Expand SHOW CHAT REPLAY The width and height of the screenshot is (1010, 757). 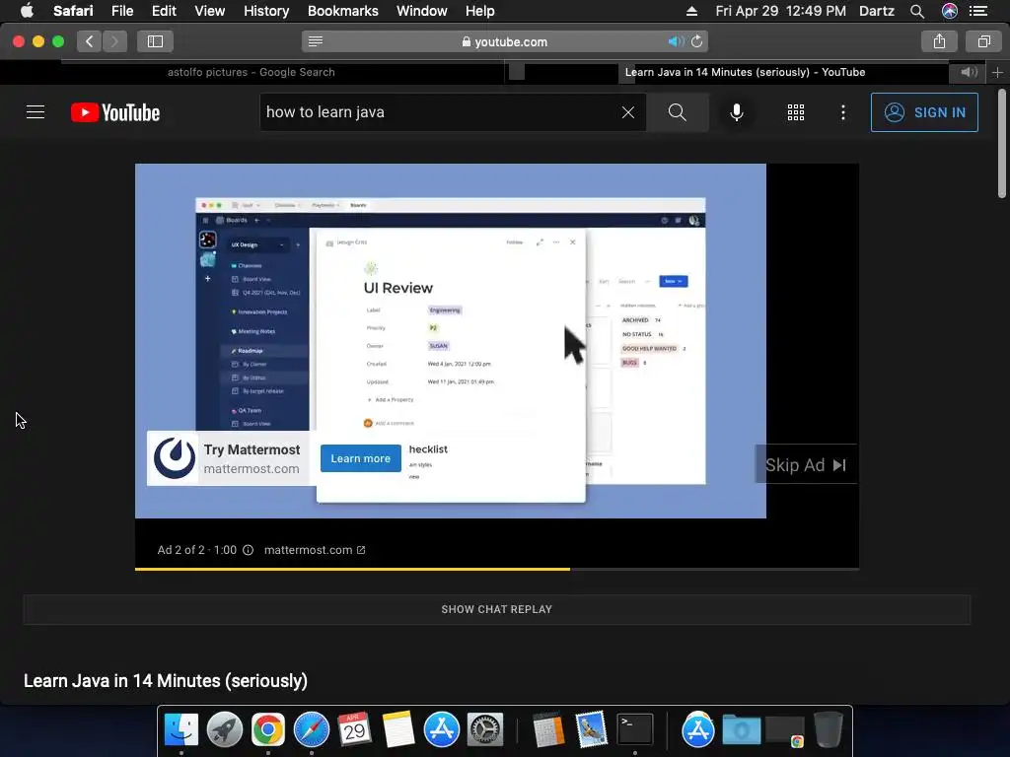click(497, 609)
